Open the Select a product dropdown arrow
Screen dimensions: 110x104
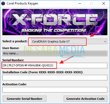coord(105,41)
